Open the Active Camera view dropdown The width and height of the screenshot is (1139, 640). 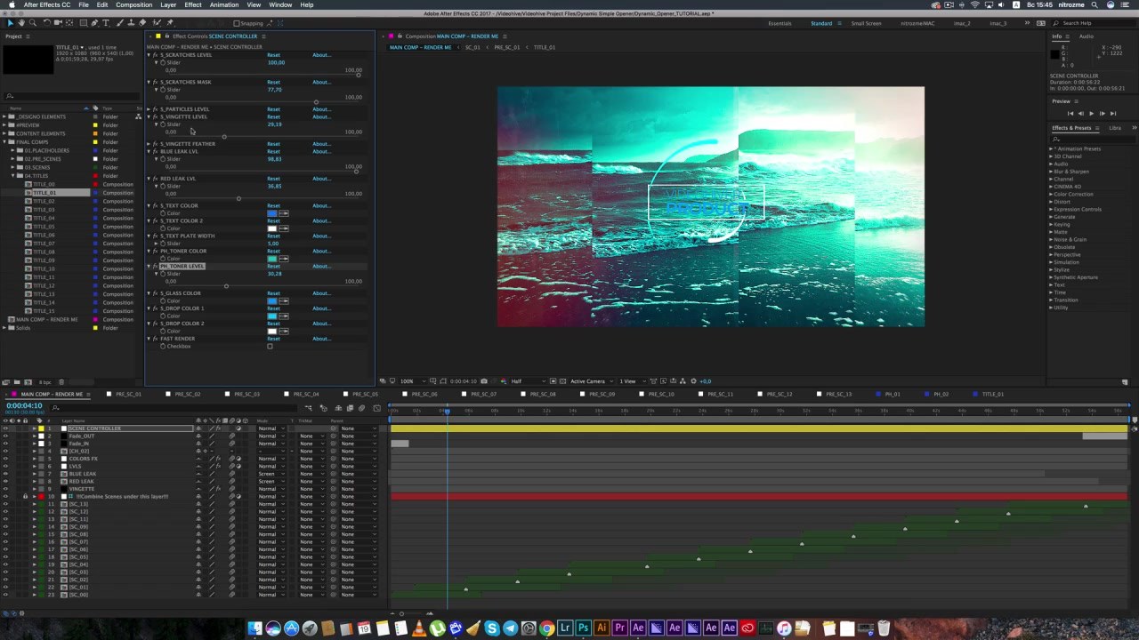(x=590, y=381)
